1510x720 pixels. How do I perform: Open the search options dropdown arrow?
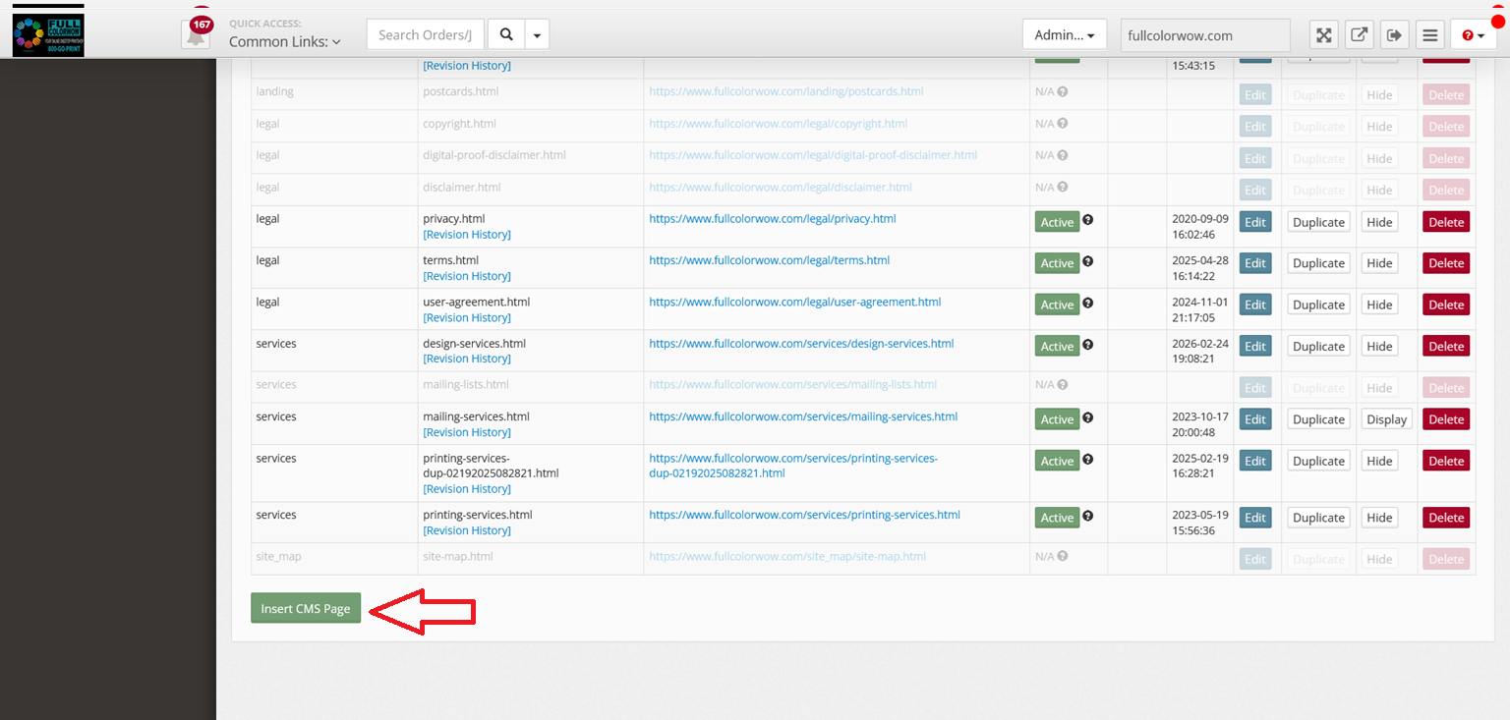(537, 34)
